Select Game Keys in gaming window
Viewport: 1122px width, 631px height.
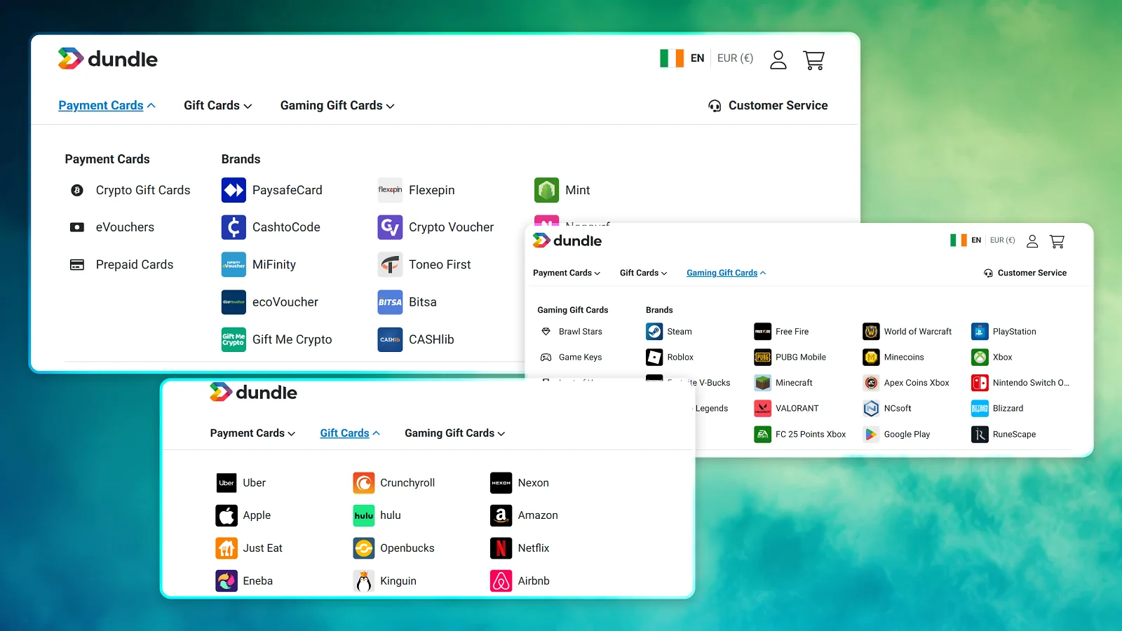coord(571,357)
